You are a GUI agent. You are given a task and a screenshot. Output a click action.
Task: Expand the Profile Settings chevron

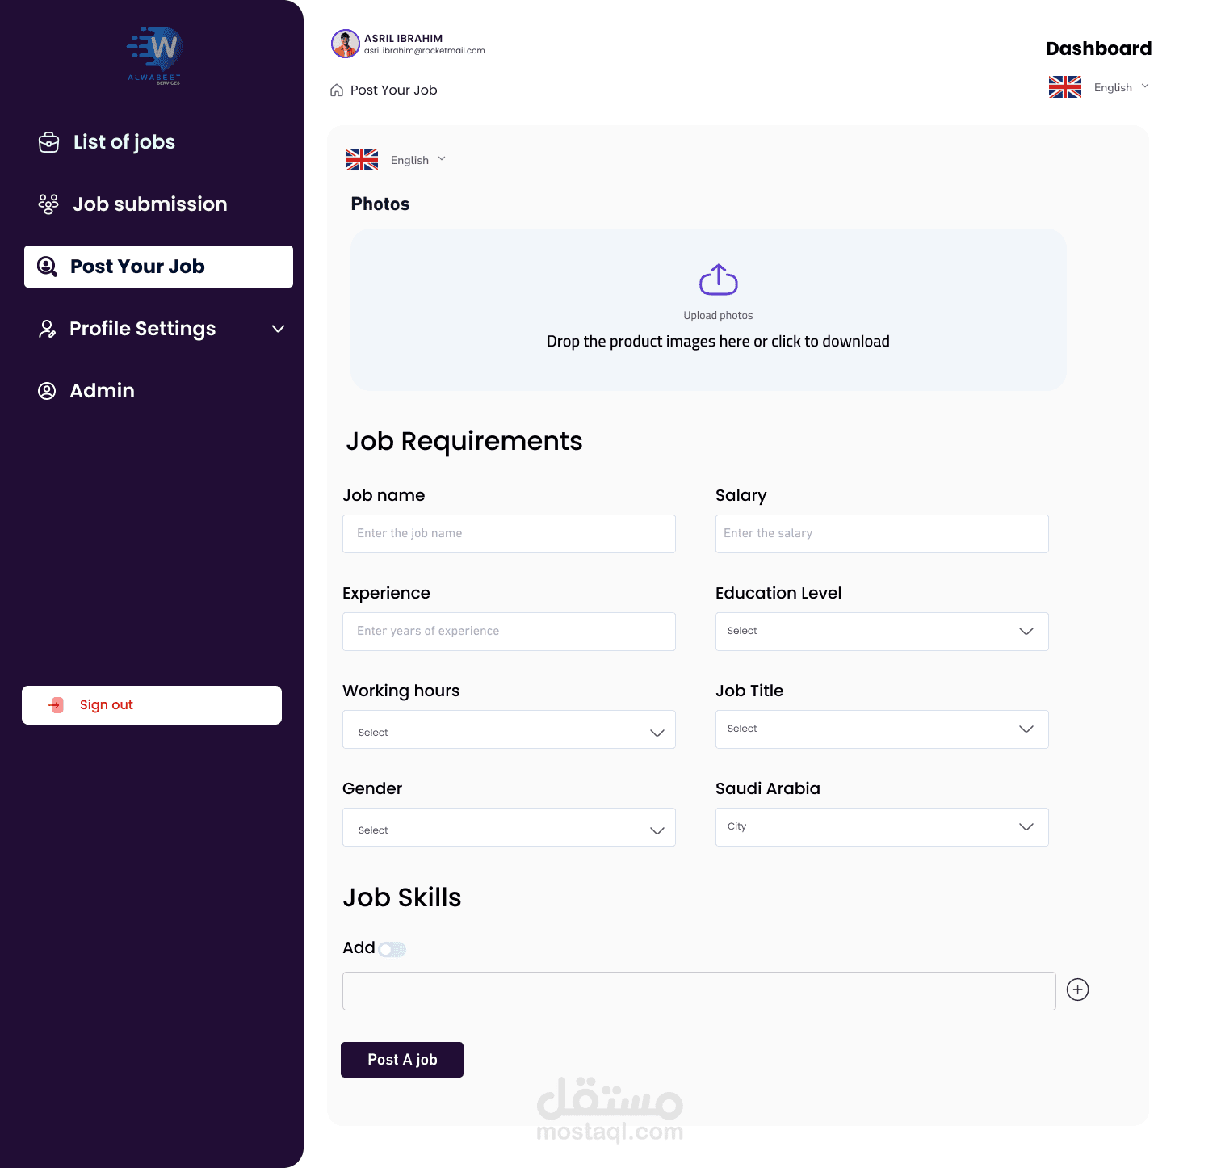tap(278, 329)
